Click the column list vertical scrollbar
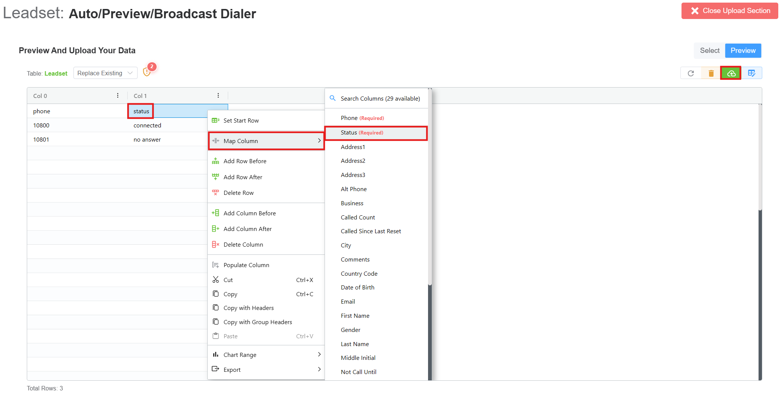The width and height of the screenshot is (782, 396). coord(430,186)
